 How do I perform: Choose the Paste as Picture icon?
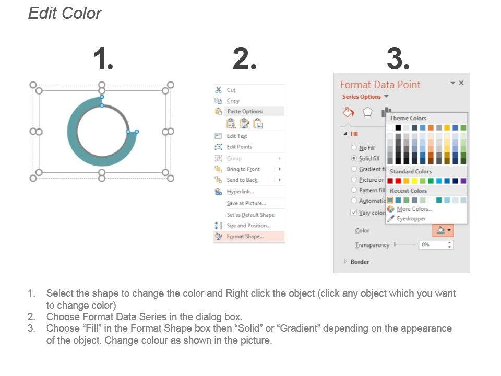coord(258,124)
